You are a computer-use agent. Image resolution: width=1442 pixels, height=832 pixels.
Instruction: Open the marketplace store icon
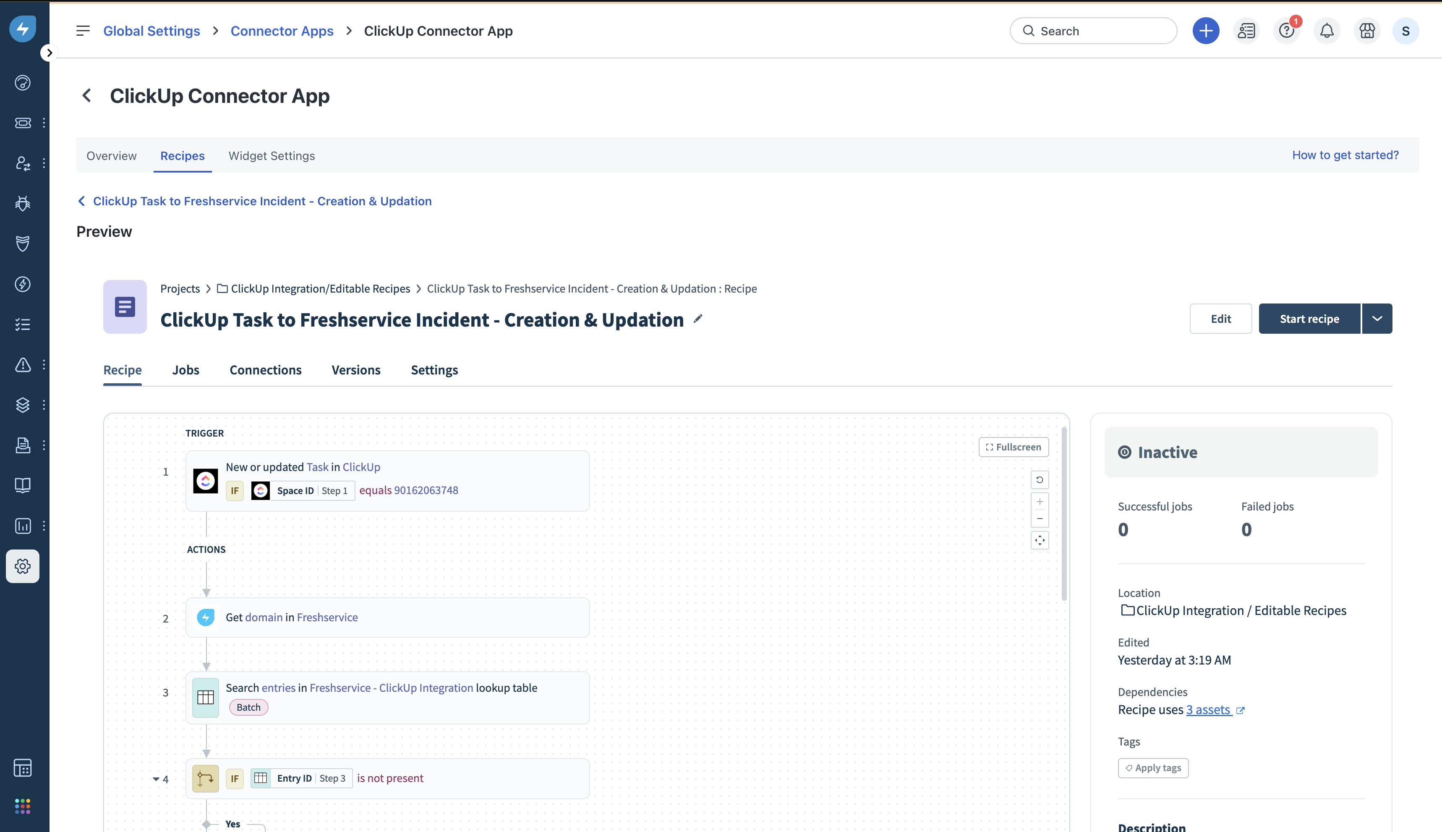pyautogui.click(x=1366, y=31)
